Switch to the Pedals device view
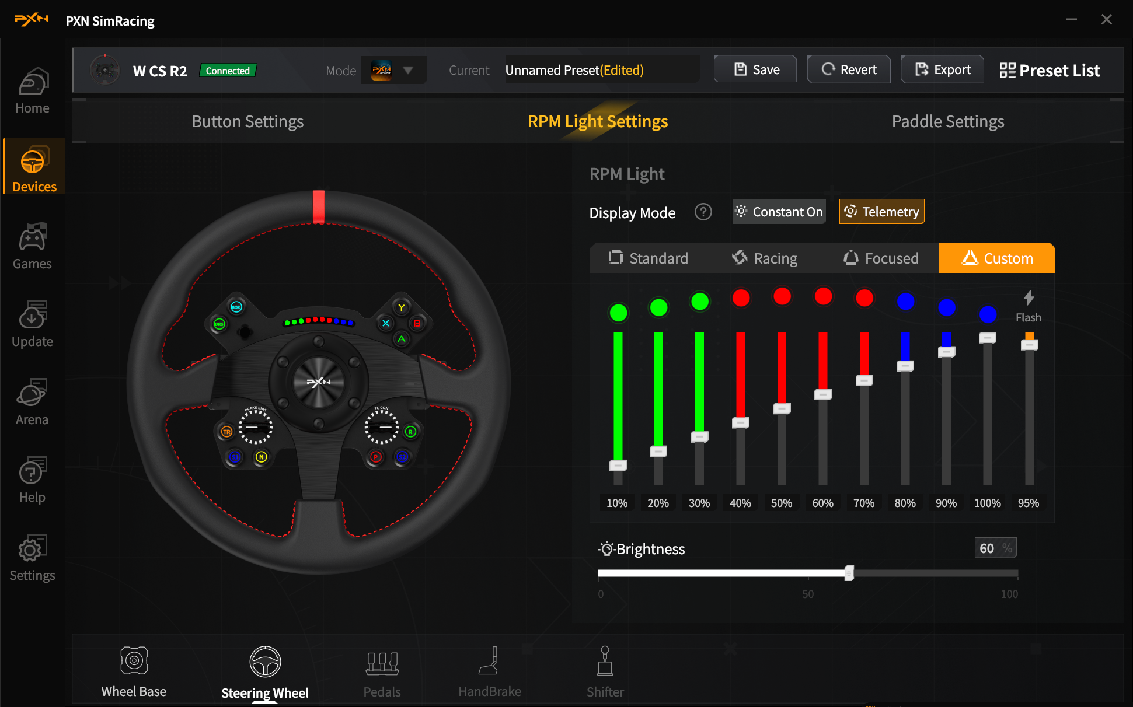The height and width of the screenshot is (707, 1133). click(382, 671)
